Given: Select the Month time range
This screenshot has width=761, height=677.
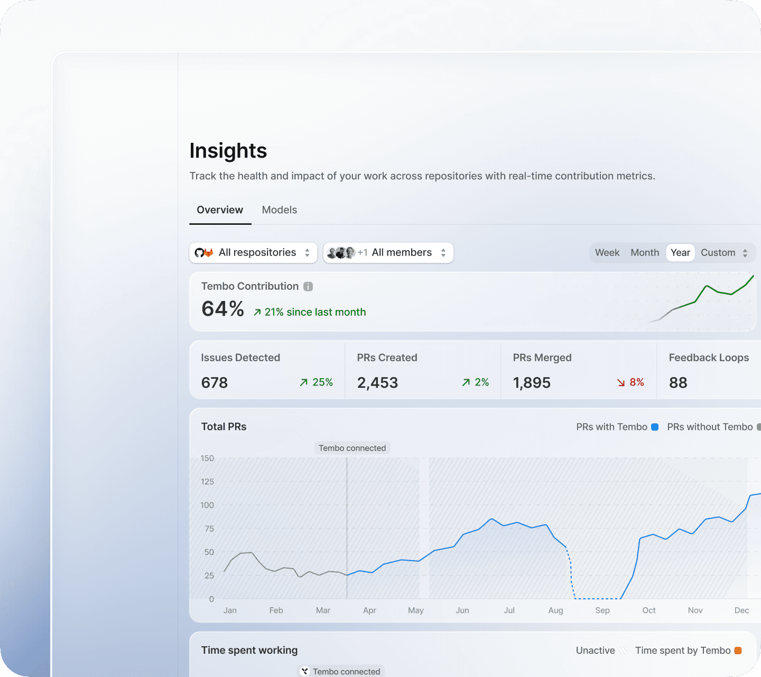Looking at the screenshot, I should click(x=645, y=253).
